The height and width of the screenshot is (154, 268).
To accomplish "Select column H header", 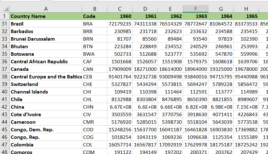I will pyautogui.click(x=246, y=9).
